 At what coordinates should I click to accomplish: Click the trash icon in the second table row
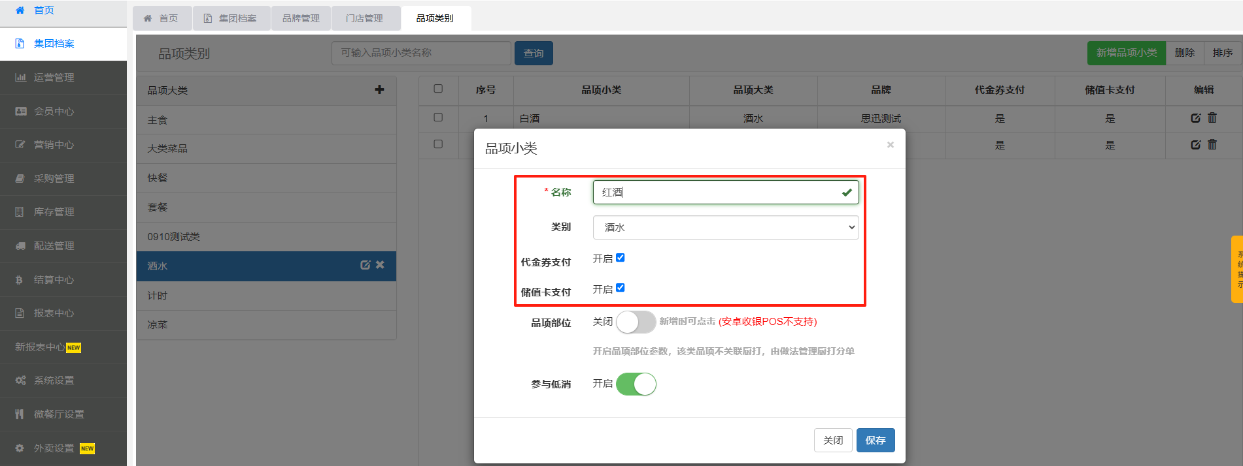[1212, 145]
